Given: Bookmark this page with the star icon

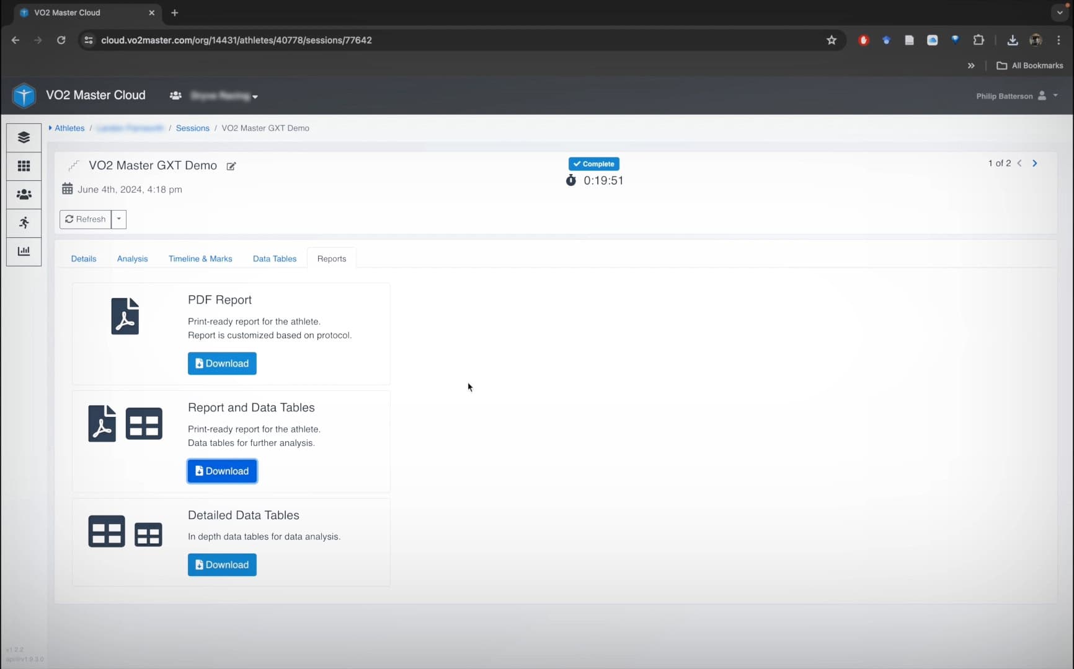Looking at the screenshot, I should 832,40.
